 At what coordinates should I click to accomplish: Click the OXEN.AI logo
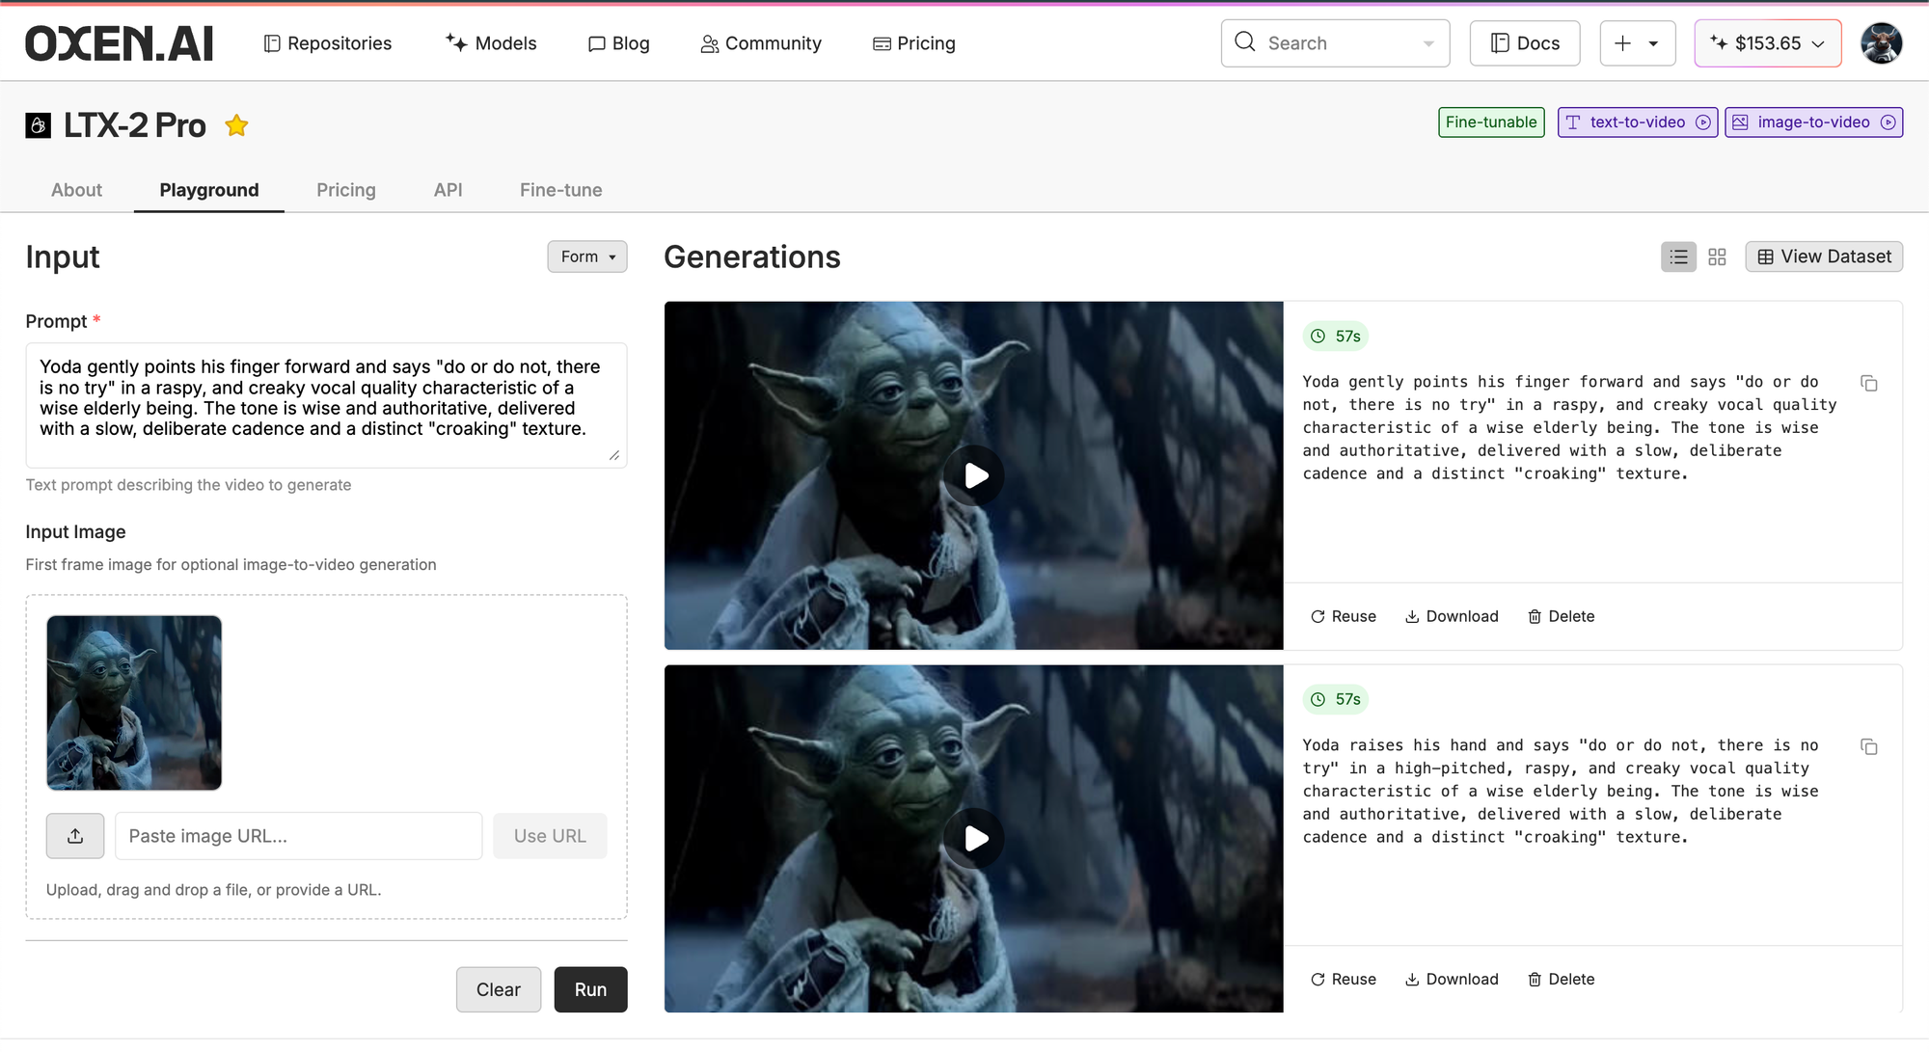pyautogui.click(x=120, y=43)
